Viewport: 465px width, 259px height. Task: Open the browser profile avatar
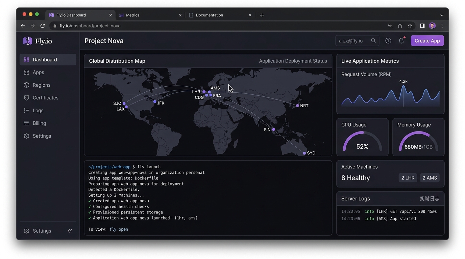click(432, 26)
